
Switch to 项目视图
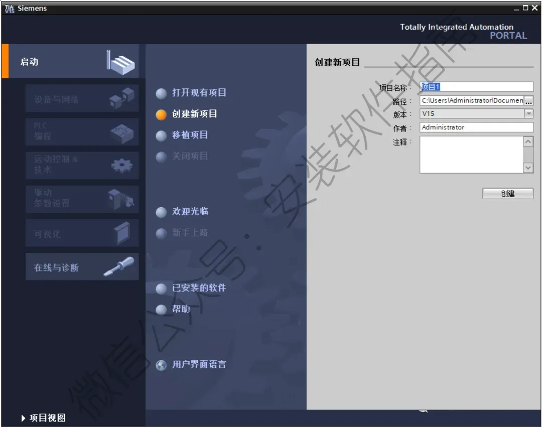47,418
